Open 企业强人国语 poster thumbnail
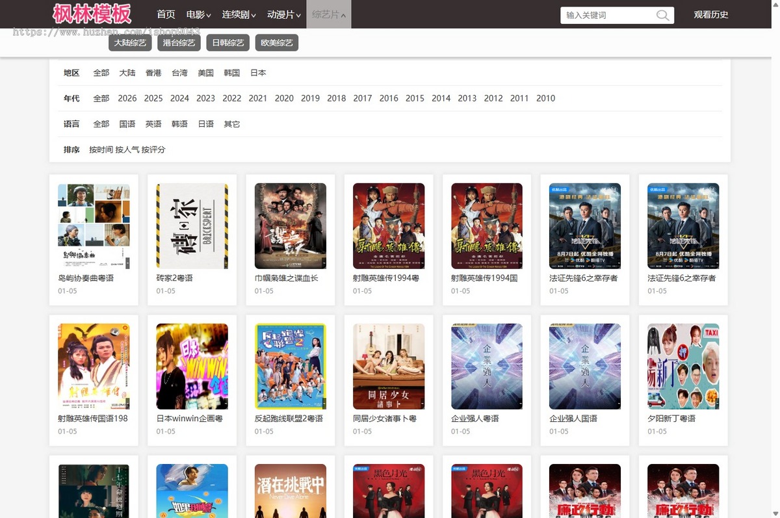This screenshot has width=780, height=518. pyautogui.click(x=585, y=367)
